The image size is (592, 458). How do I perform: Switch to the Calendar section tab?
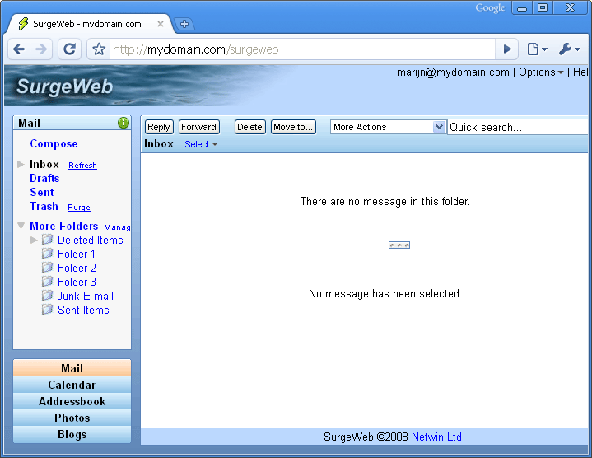(72, 385)
